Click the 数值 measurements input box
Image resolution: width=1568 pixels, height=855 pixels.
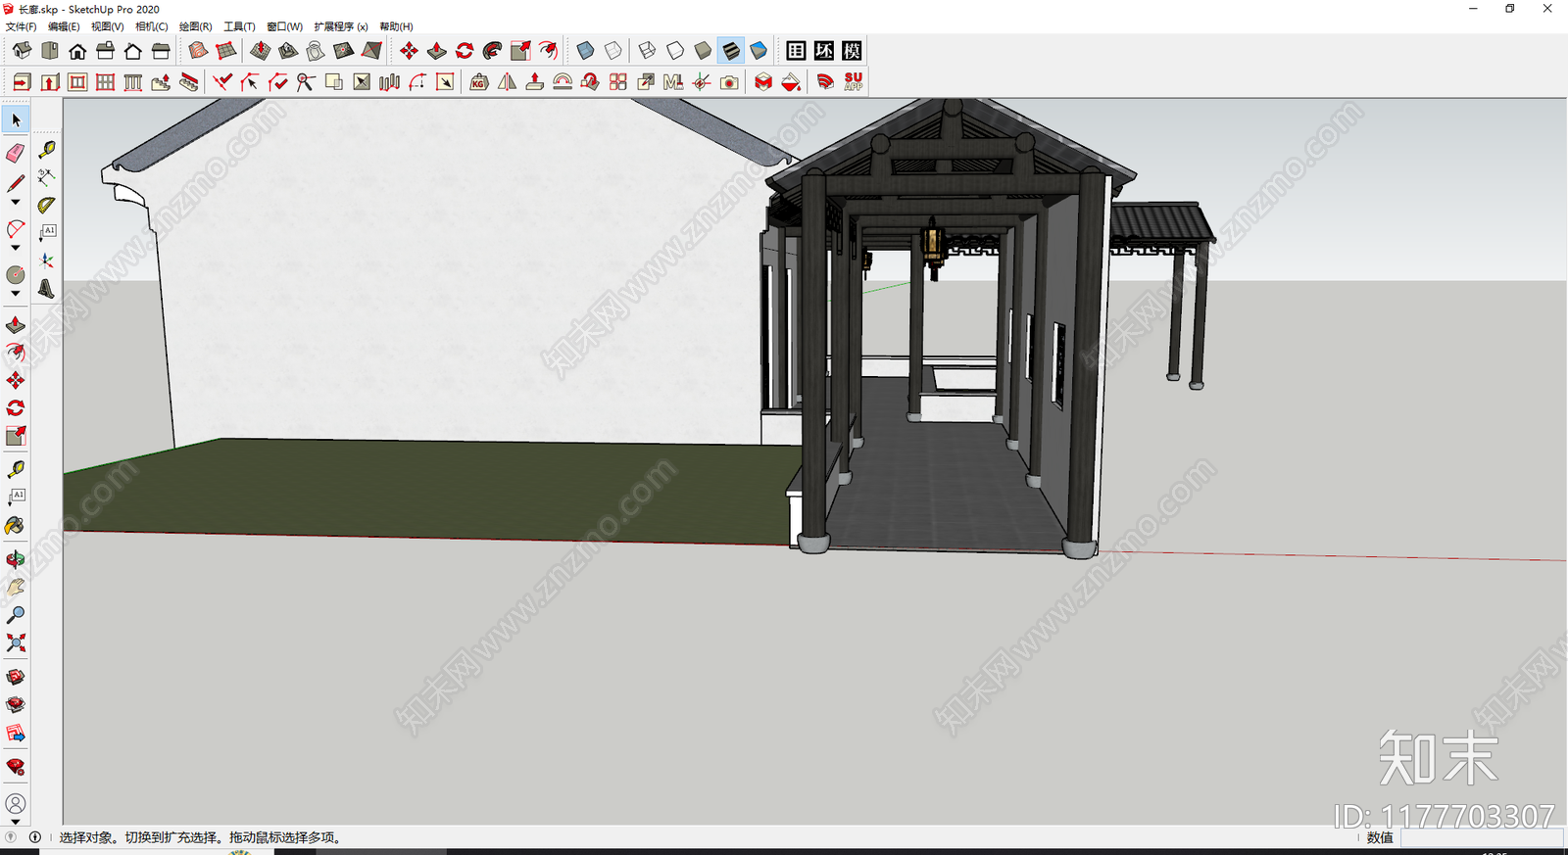[1481, 837]
